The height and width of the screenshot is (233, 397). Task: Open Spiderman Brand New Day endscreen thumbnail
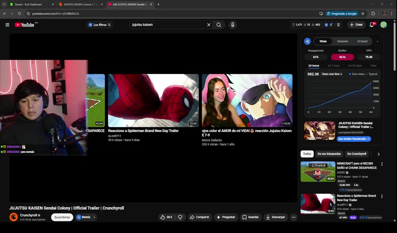click(x=153, y=100)
